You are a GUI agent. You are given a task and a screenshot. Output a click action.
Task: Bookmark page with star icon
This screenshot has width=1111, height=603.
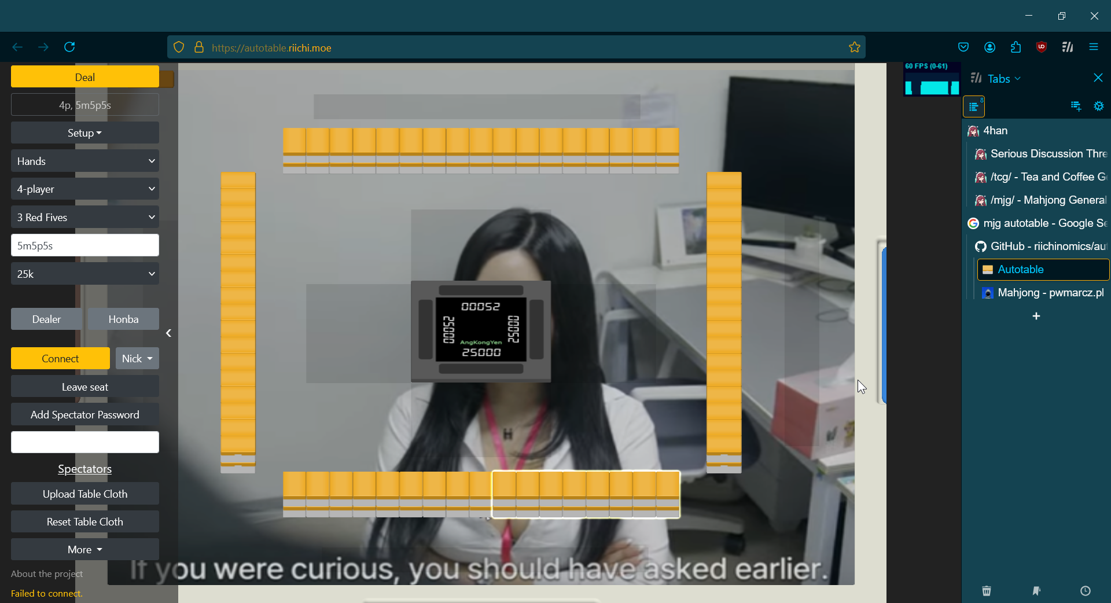pyautogui.click(x=854, y=47)
